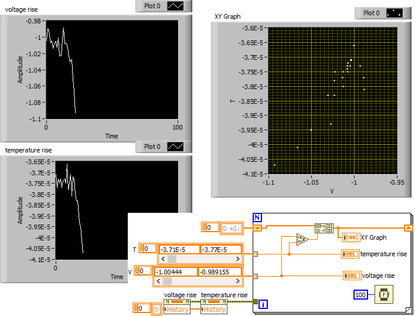Click the T array index increment arrows

coord(142,249)
